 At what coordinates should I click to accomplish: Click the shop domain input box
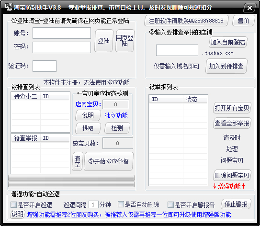pyautogui.click(x=177, y=50)
